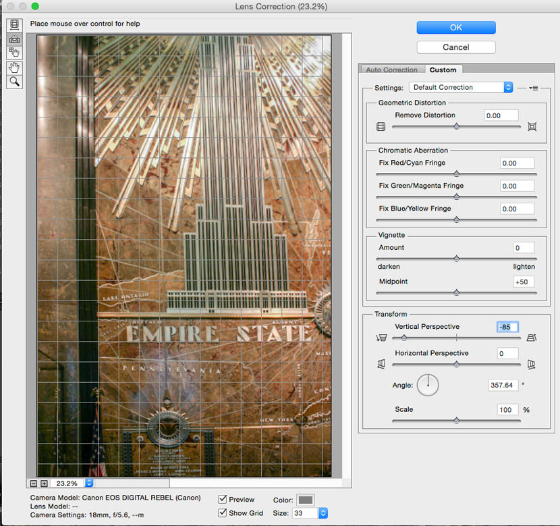Select the Remove Distortion tool
Viewport: 560px width, 526px height.
14,25
